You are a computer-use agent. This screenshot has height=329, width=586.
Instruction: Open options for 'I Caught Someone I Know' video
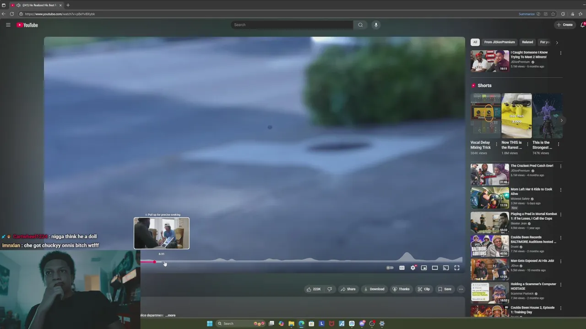(560, 53)
